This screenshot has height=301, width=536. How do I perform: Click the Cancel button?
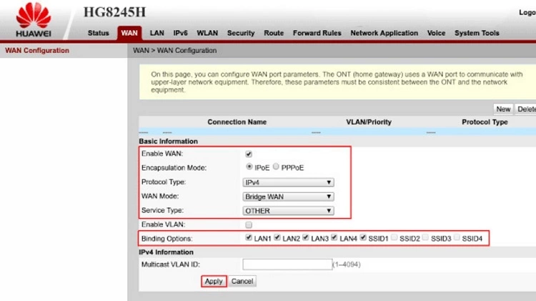(x=242, y=281)
